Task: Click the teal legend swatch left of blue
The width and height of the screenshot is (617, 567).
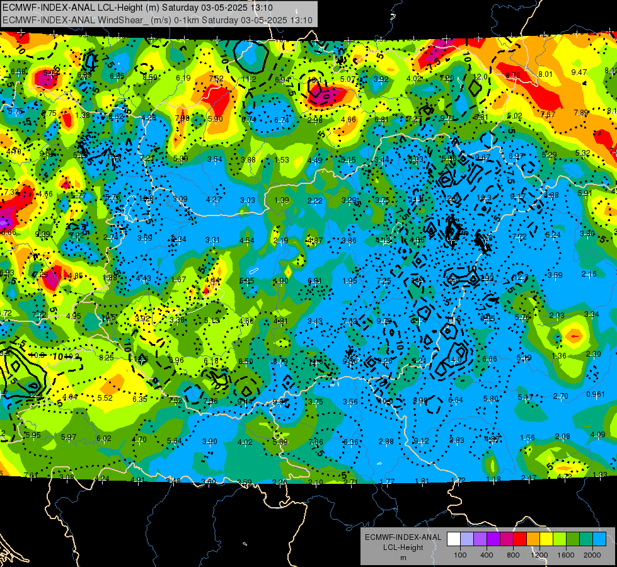Action: 586,539
